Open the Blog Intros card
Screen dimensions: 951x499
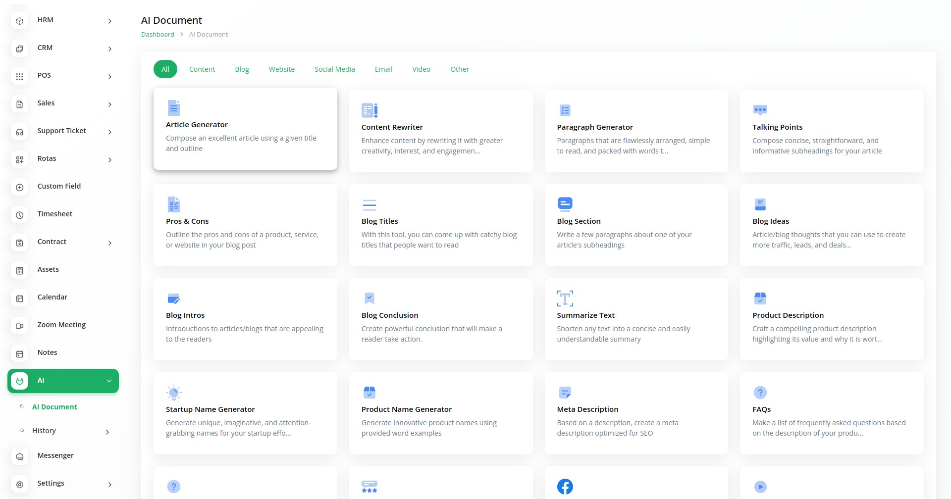pos(245,319)
